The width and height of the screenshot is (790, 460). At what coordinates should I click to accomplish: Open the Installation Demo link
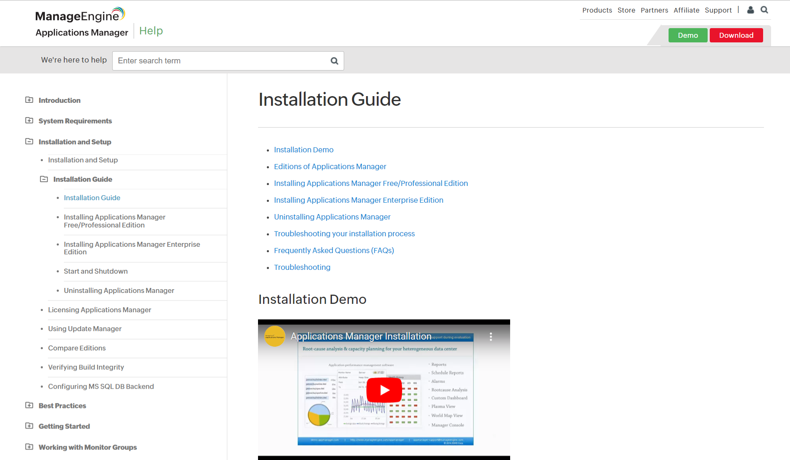[x=304, y=150]
